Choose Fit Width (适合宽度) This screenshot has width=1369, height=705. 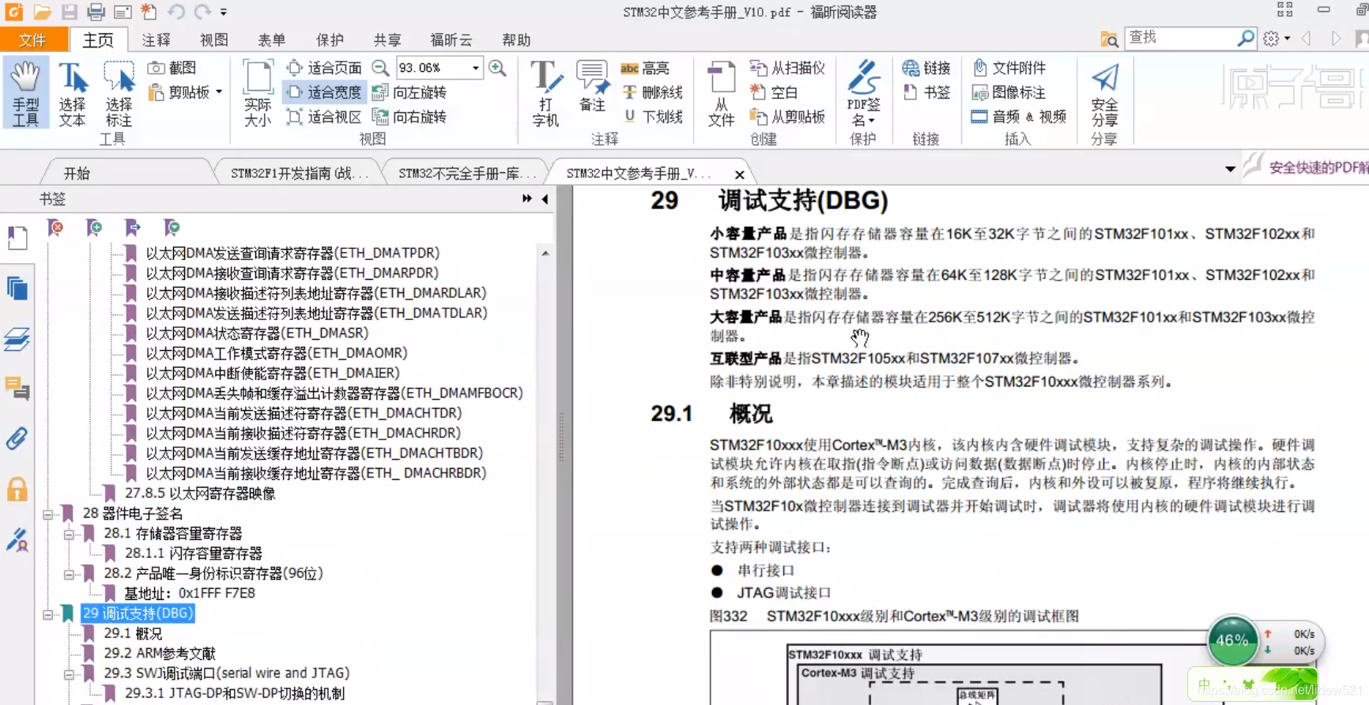[x=324, y=92]
